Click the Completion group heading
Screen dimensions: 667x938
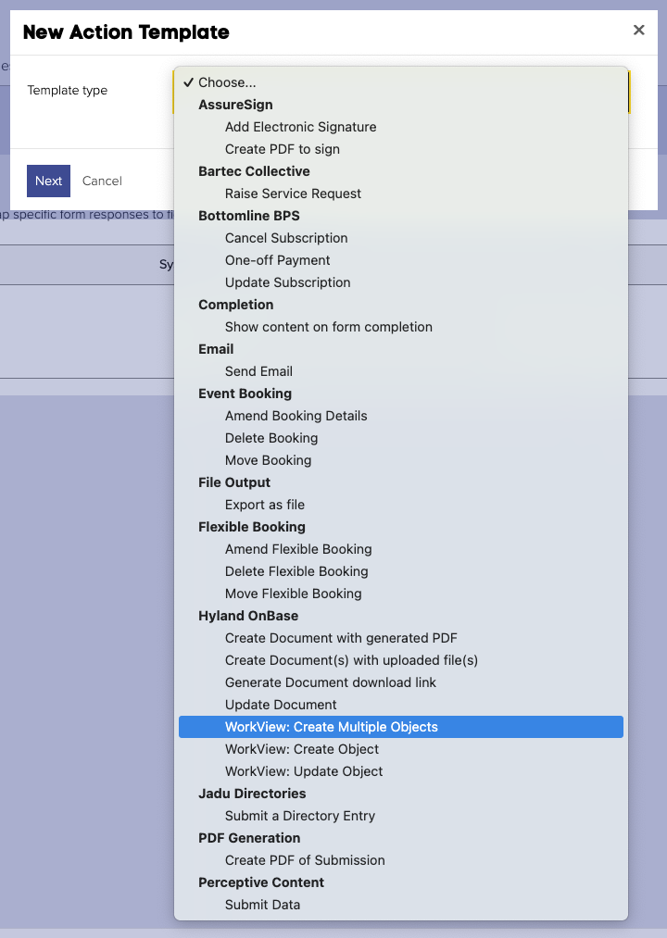pos(236,305)
